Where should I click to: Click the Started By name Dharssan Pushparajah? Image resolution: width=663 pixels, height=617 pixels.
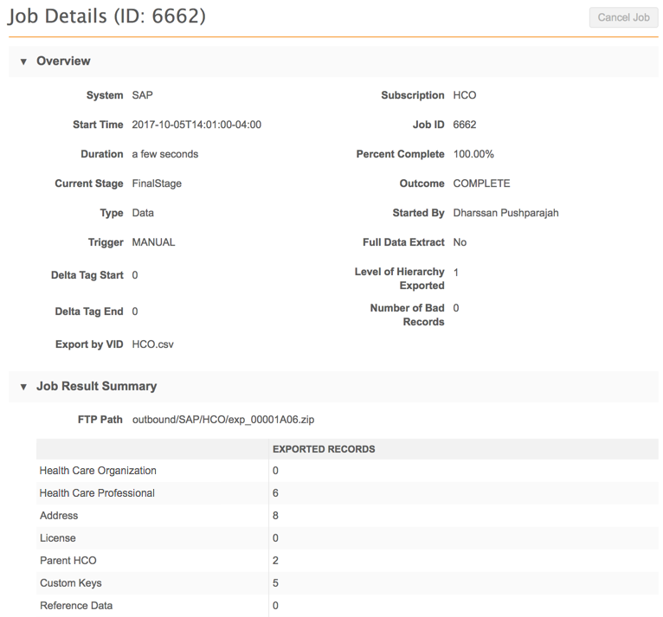pyautogui.click(x=505, y=213)
